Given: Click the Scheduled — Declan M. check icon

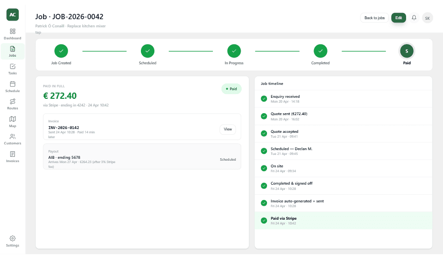Looking at the screenshot, I should coord(264,151).
